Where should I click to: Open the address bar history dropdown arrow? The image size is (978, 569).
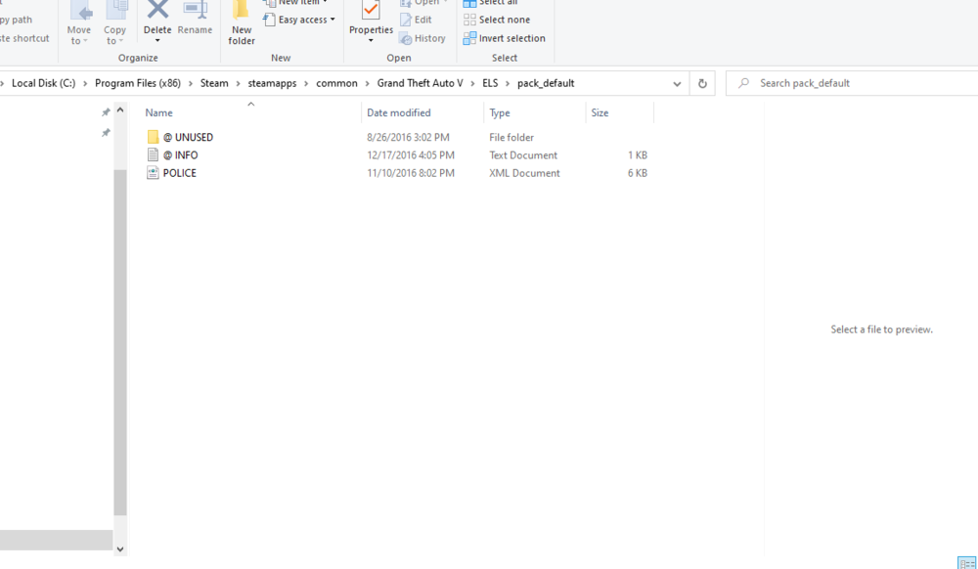677,83
